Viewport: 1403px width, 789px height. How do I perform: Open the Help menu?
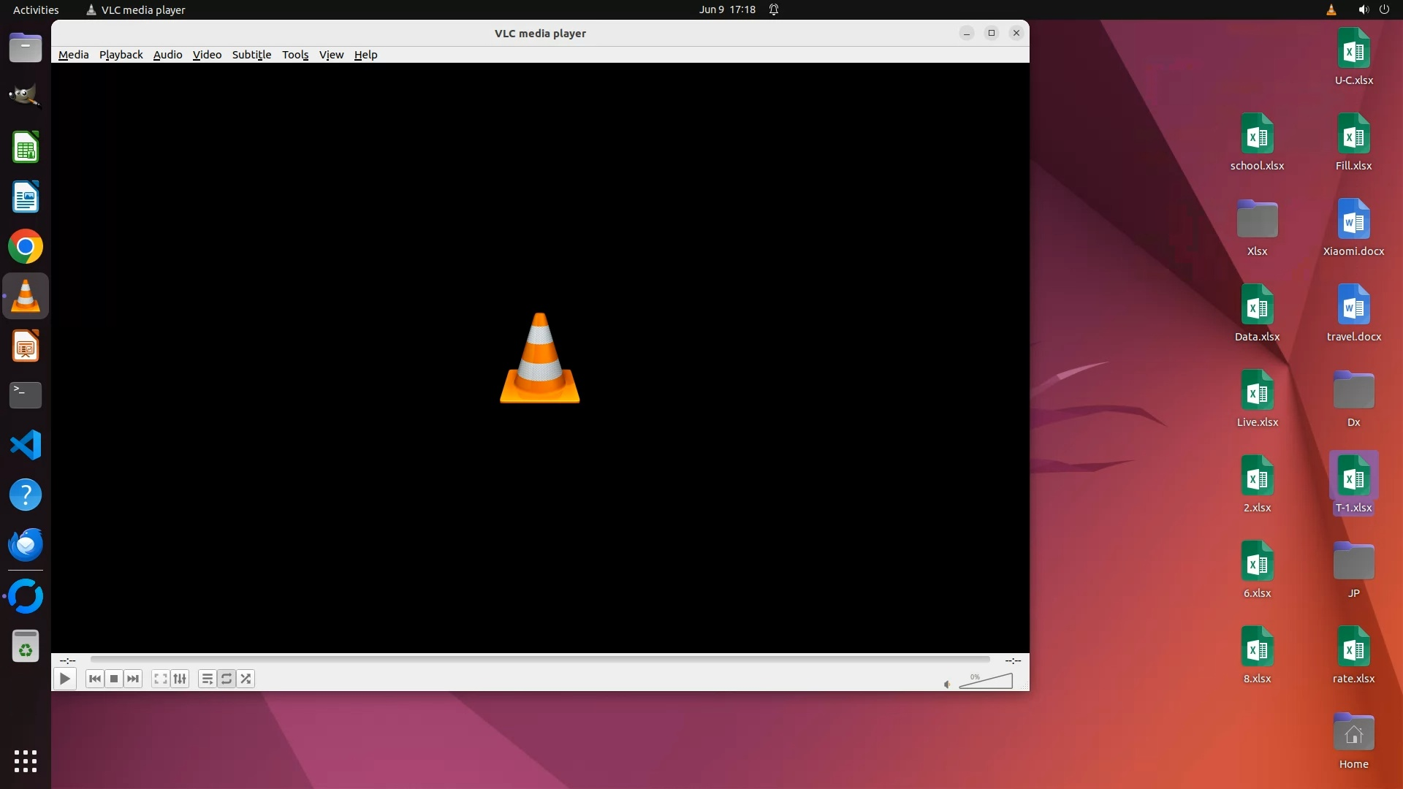(365, 55)
